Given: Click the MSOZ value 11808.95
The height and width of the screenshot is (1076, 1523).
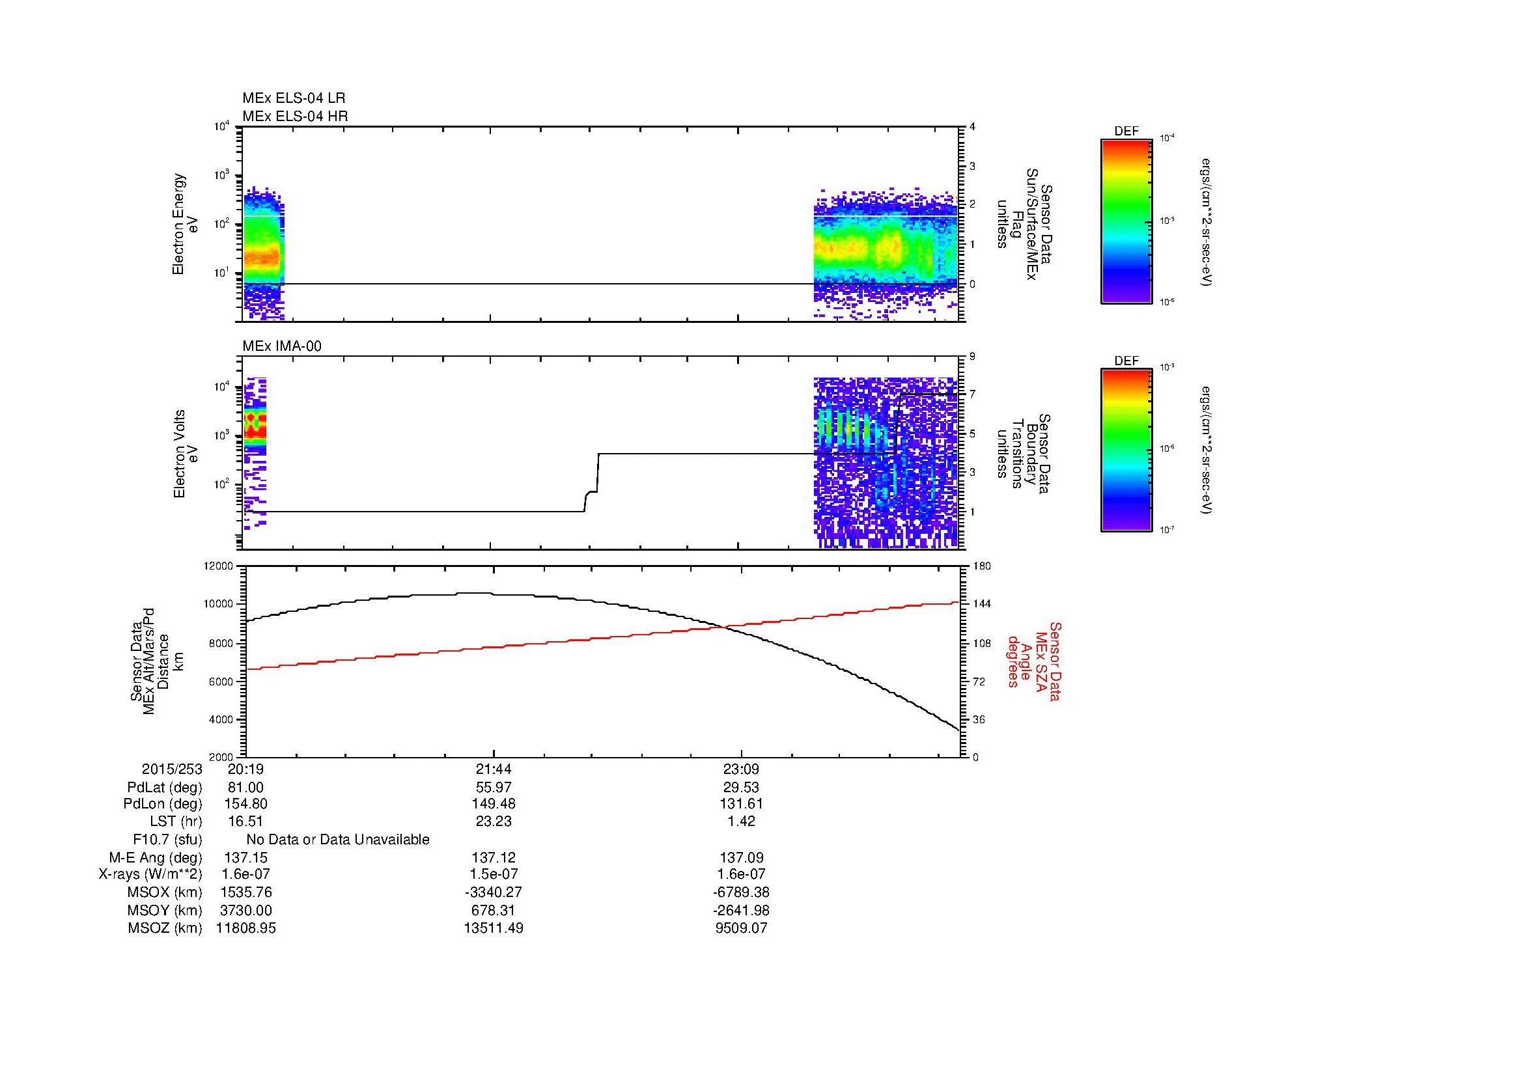Looking at the screenshot, I should tap(245, 928).
